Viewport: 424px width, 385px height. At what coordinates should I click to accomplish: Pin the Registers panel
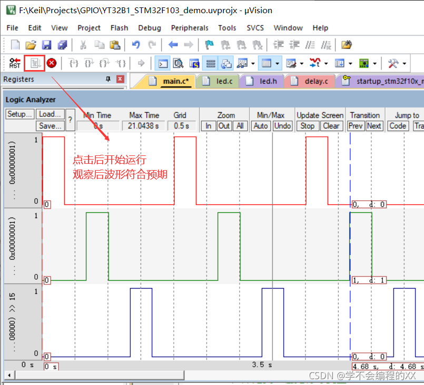[x=108, y=79]
